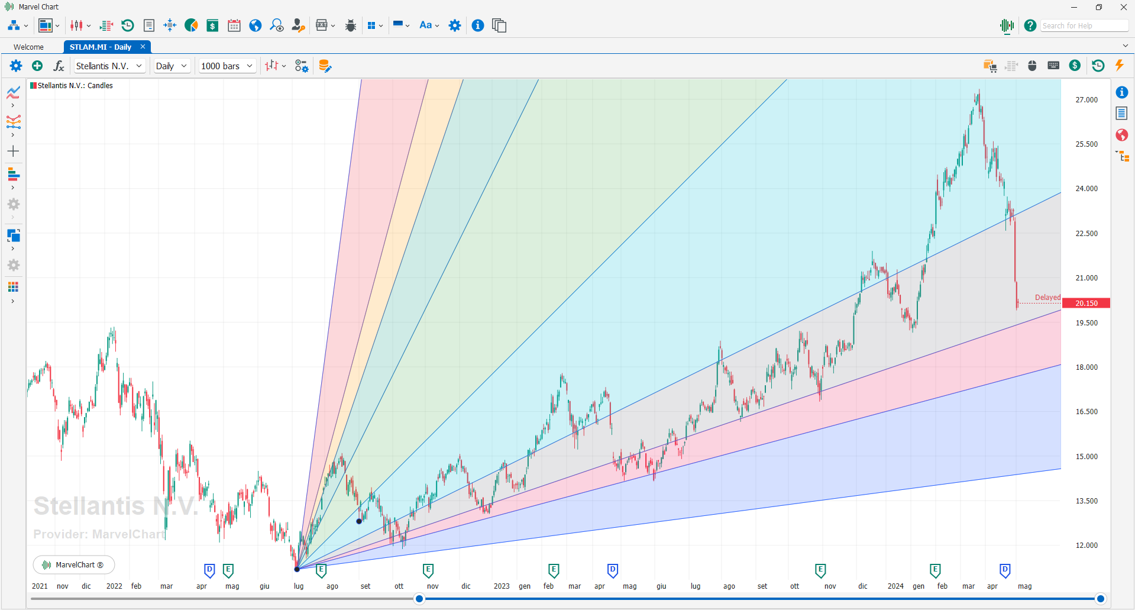Viewport: 1135px width, 610px height.
Task: Click the copy windows icon in main toolbar
Action: point(499,25)
